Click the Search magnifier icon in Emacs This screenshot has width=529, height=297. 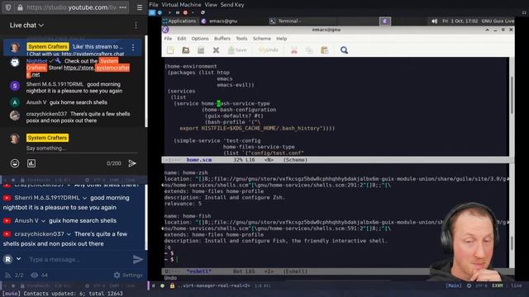[344, 50]
